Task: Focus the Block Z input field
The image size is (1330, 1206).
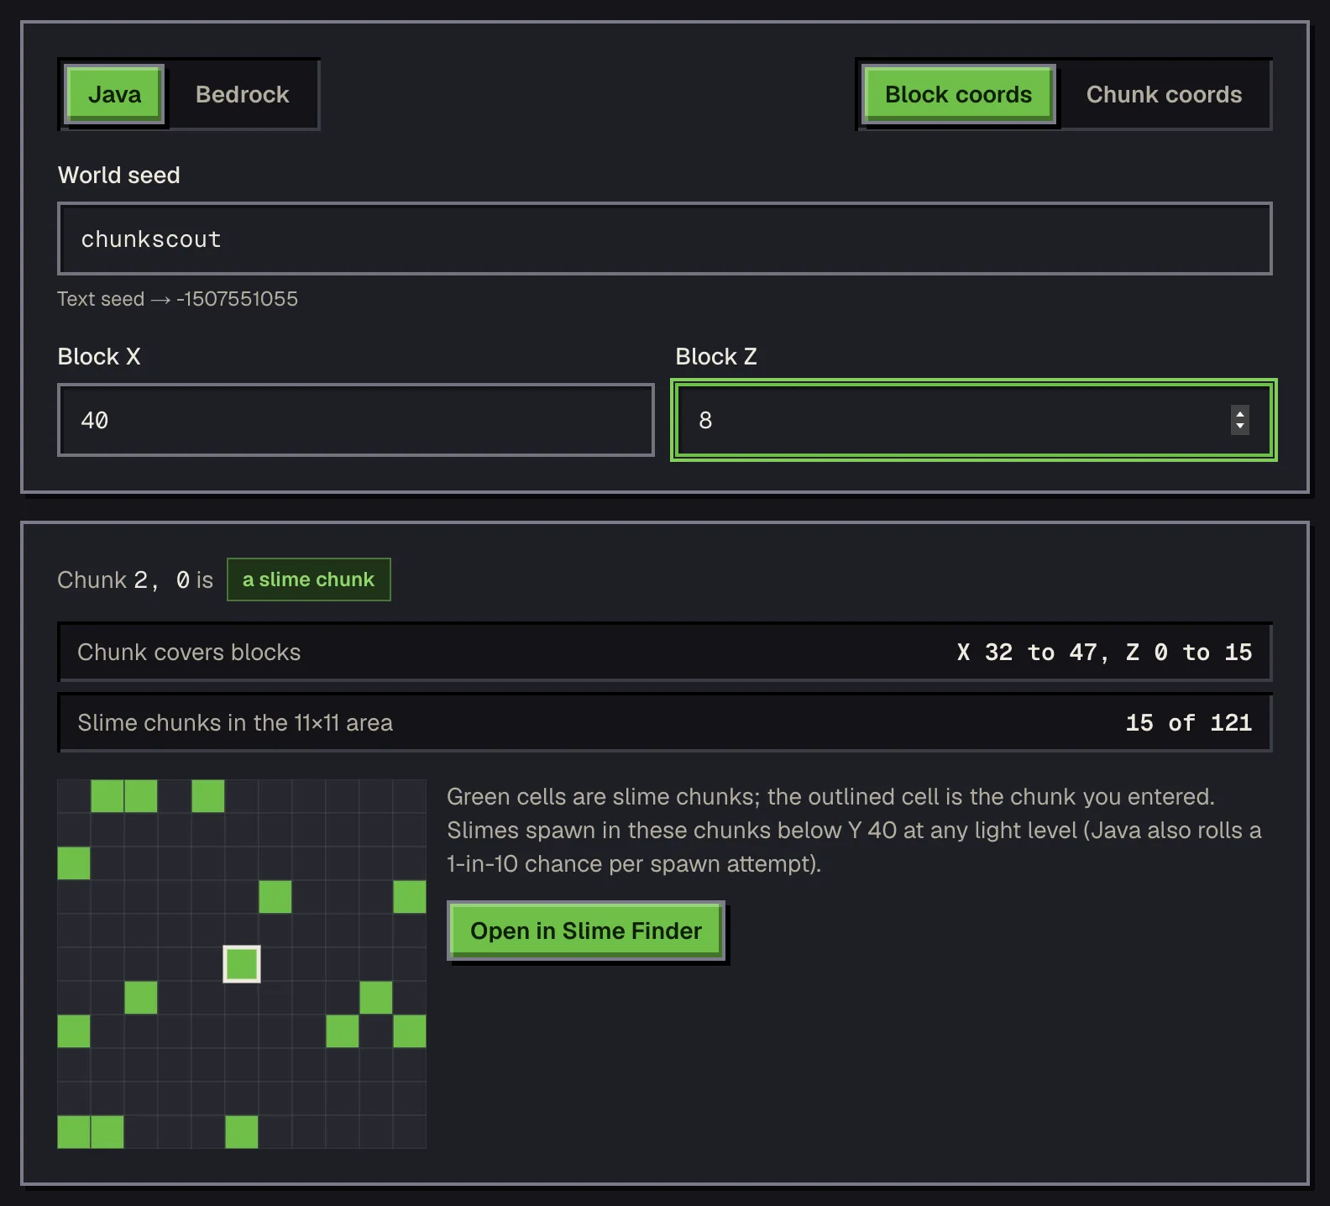Action: point(974,420)
